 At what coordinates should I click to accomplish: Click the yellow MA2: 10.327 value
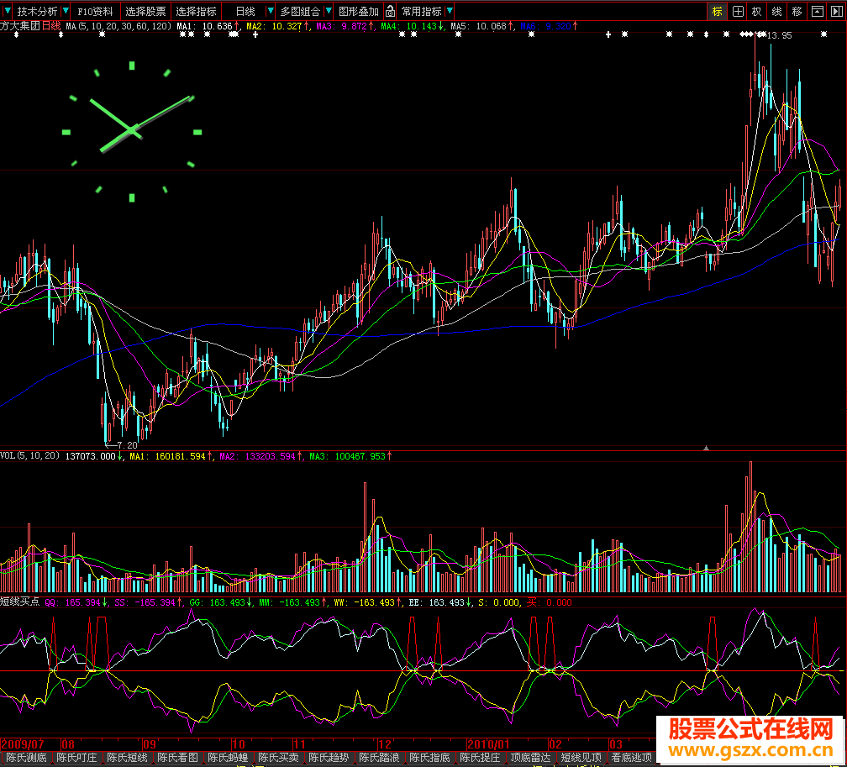point(275,26)
